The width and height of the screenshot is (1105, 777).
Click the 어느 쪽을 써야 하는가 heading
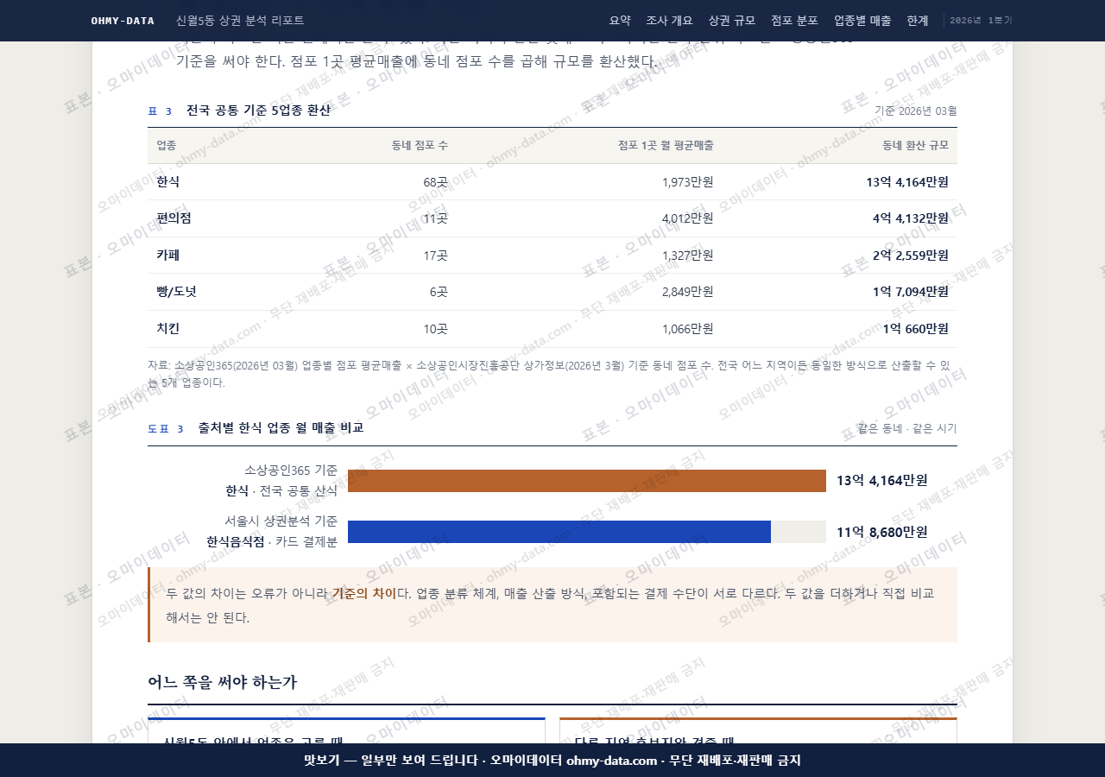pyautogui.click(x=222, y=683)
